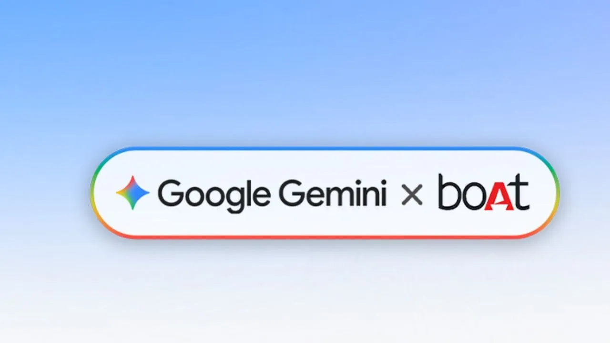This screenshot has height=343, width=610.
Task: Select the word Google in the banner
Action: tap(214, 195)
